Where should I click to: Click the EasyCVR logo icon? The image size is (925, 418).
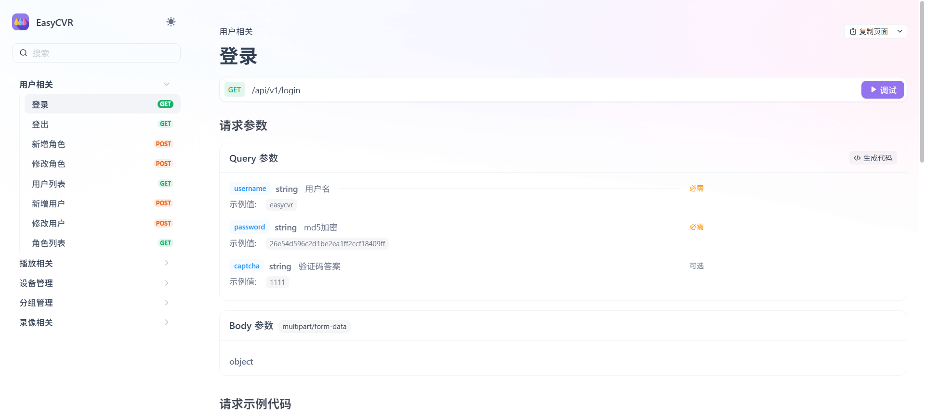pos(21,22)
